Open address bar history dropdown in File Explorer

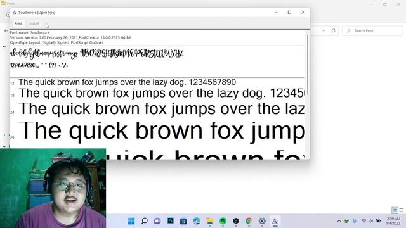coord(324,31)
